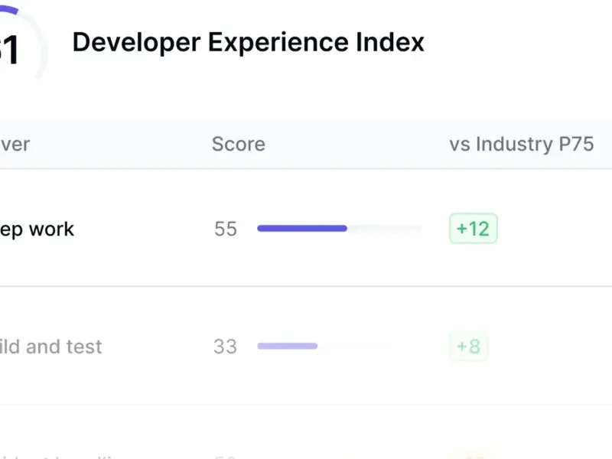This screenshot has height=459, width=612.
Task: Click the filled Build and test bar
Action: [x=288, y=346]
